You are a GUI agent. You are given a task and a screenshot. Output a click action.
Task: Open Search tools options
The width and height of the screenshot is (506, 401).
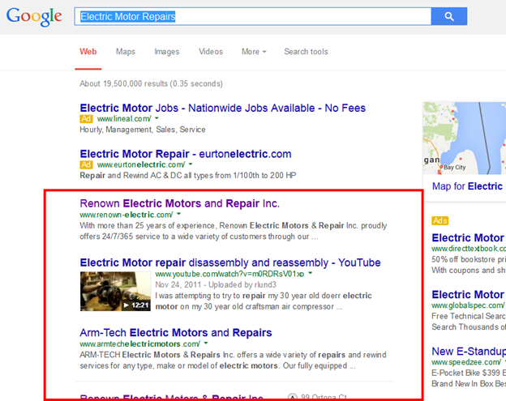[x=306, y=52]
